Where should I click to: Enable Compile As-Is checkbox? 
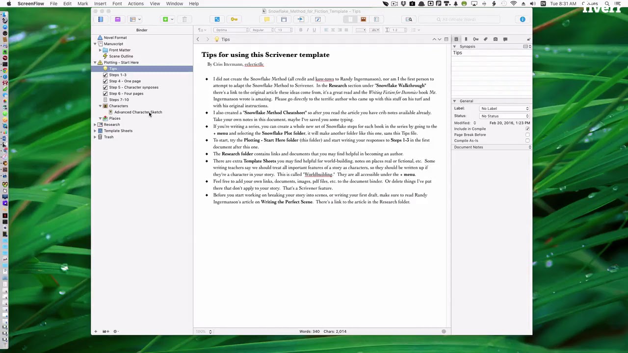point(527,141)
